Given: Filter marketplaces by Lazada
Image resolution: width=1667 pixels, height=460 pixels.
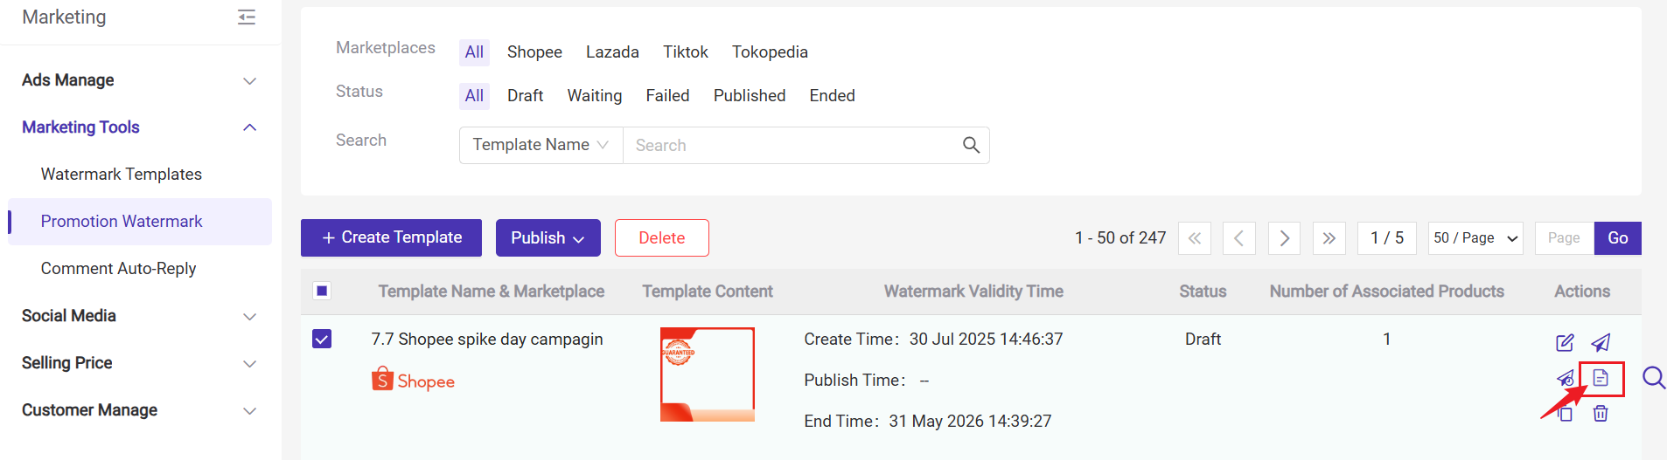Looking at the screenshot, I should click(x=612, y=52).
